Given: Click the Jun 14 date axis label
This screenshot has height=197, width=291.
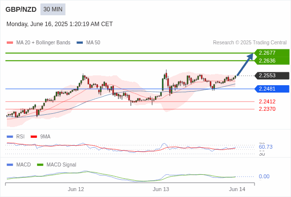Looking at the screenshot, I should coord(237,189).
